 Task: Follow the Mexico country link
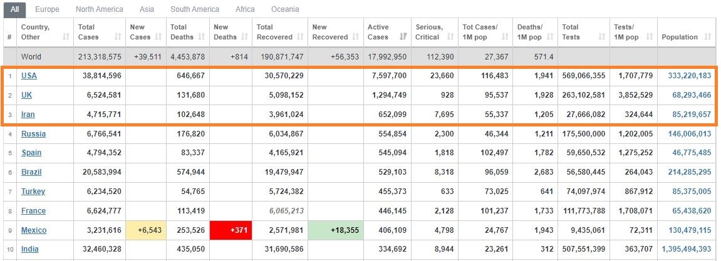tap(34, 230)
